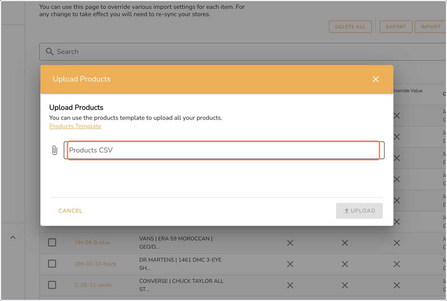The height and width of the screenshot is (301, 447).
Task: Click the search magnifier icon
Action: click(x=50, y=51)
